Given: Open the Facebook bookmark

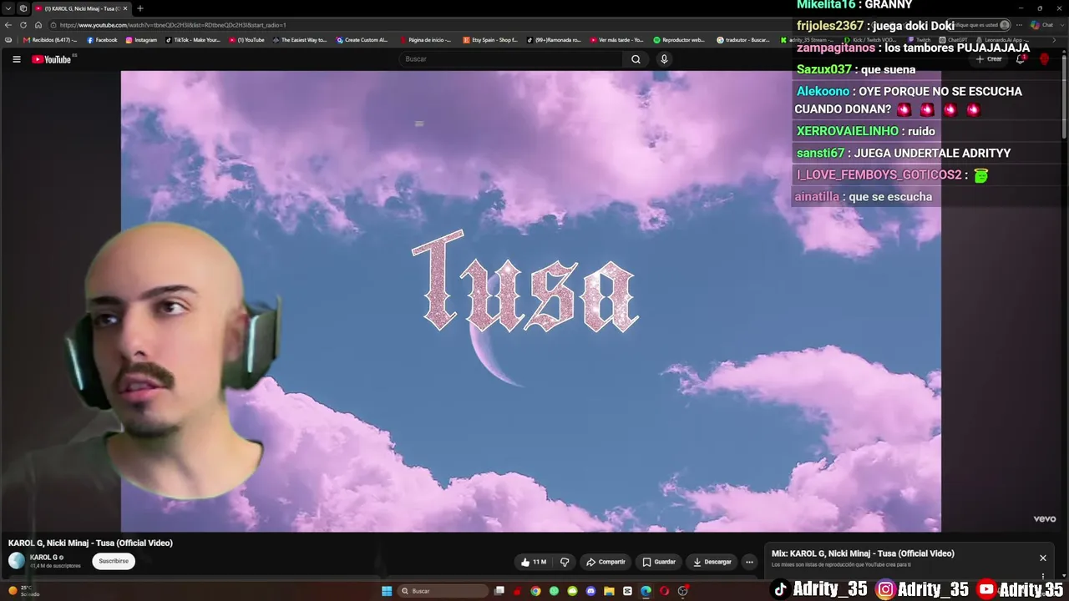Looking at the screenshot, I should tap(102, 40).
